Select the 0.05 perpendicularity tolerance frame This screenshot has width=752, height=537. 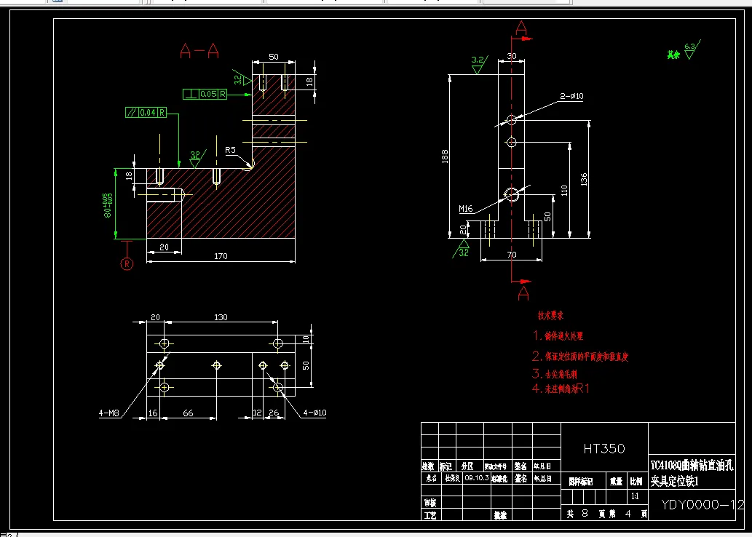tap(205, 94)
